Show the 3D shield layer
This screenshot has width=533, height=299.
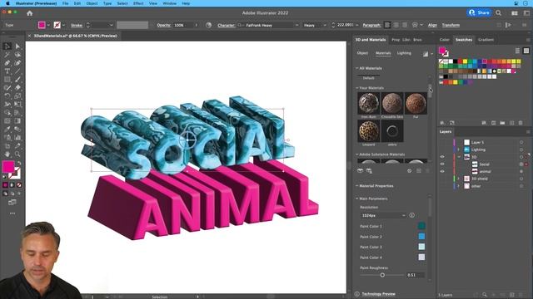click(x=442, y=179)
